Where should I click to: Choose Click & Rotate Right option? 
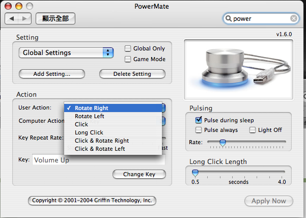(113, 141)
